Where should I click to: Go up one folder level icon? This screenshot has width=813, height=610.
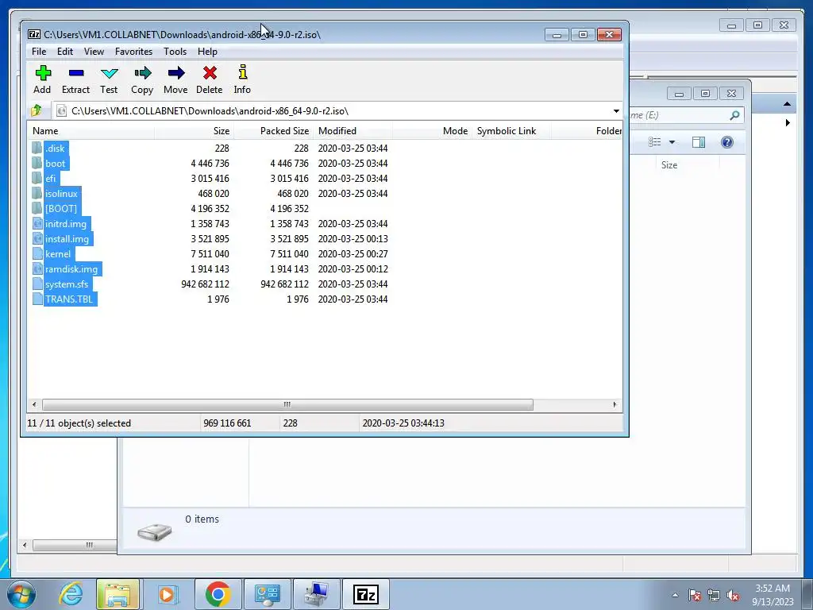37,110
